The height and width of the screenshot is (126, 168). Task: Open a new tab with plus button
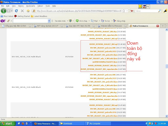click(x=163, y=26)
